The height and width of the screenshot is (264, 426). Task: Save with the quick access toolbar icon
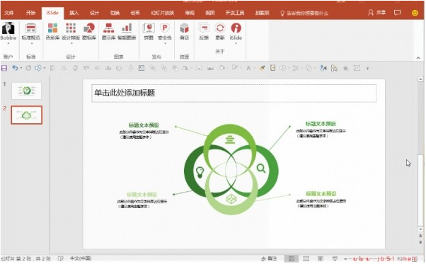4,68
